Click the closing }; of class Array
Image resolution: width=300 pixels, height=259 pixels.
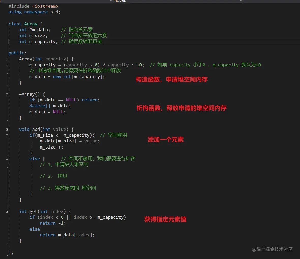pyautogui.click(x=11, y=253)
